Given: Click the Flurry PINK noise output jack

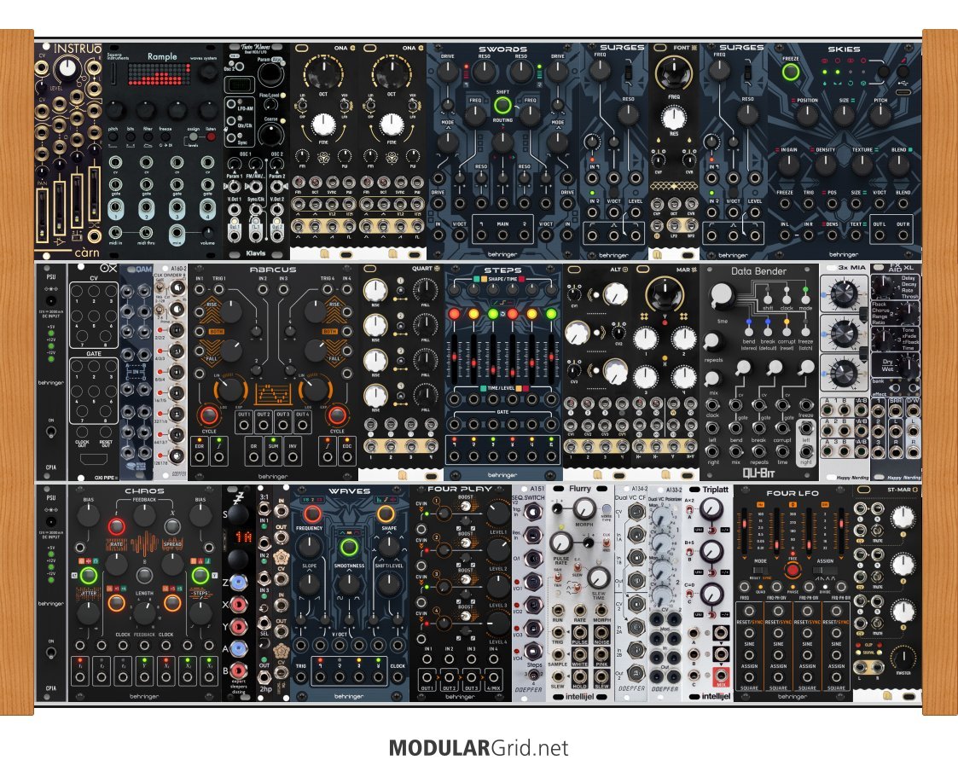Looking at the screenshot, I should (601, 654).
